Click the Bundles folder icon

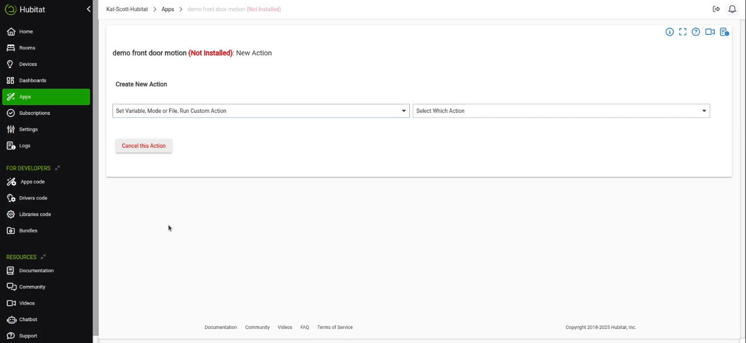coord(11,231)
